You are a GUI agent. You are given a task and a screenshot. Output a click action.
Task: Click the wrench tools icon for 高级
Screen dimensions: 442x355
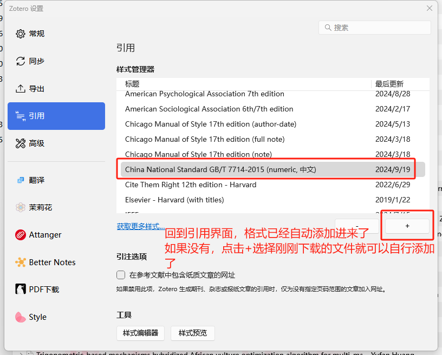coord(20,143)
